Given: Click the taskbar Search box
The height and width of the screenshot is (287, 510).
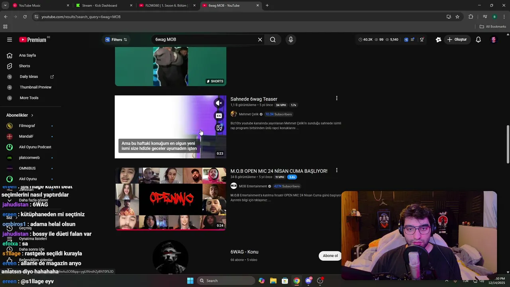Looking at the screenshot, I should 226,281.
